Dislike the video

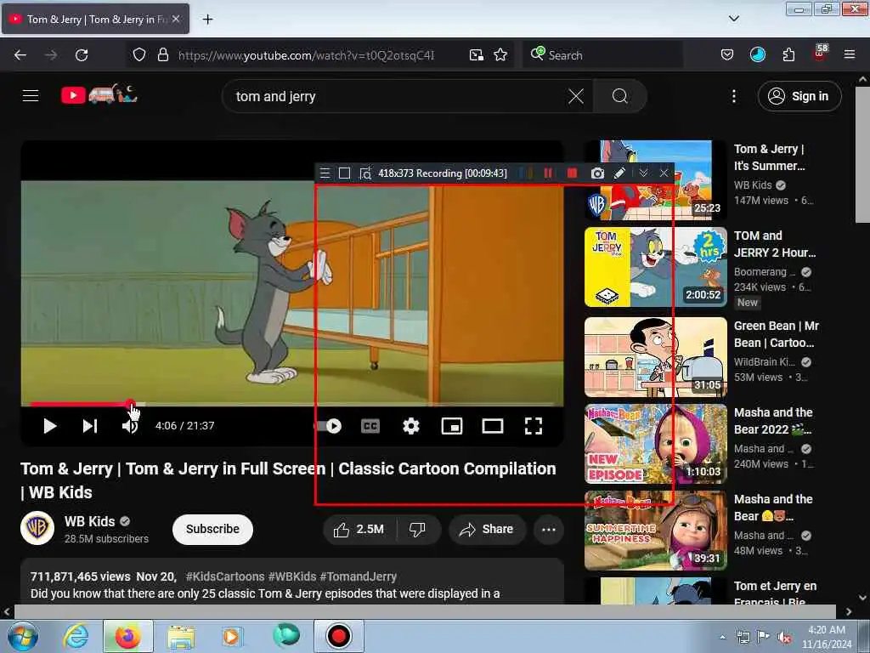tap(418, 529)
